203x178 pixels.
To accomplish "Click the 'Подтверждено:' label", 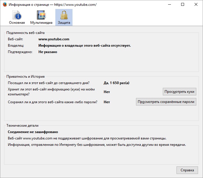I will tap(20, 52).
